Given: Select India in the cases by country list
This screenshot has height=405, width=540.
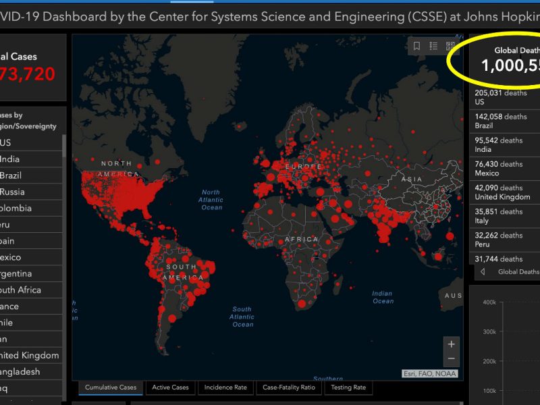Looking at the screenshot, I should 31,159.
